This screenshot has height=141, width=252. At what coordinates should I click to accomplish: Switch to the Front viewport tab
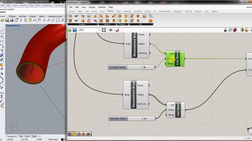coord(27,136)
